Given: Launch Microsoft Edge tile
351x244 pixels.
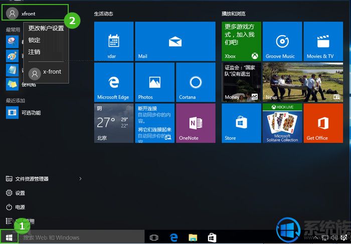Looking at the screenshot, I should point(114,82).
